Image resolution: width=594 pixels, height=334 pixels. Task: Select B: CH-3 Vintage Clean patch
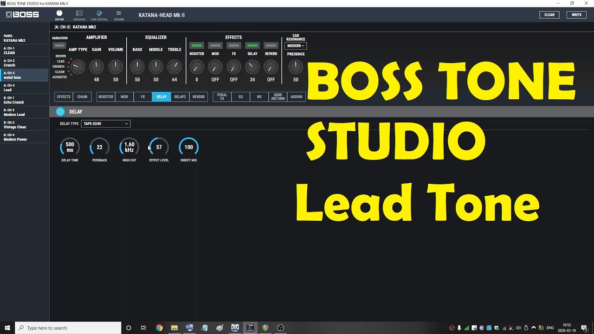pos(24,125)
